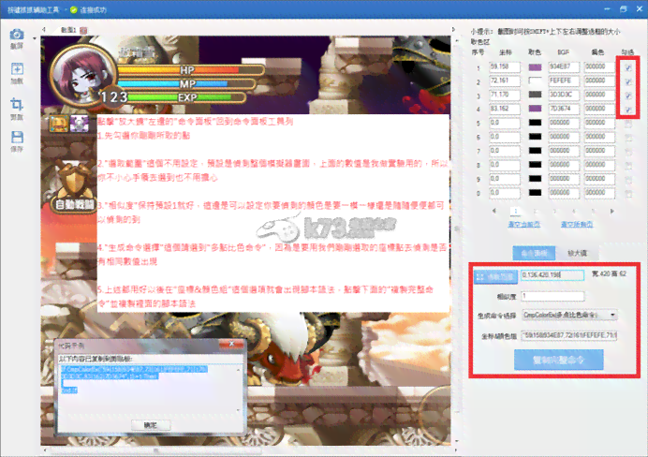The image size is (648, 457).
Task: Click the black swatch in row 5
Action: [x=535, y=123]
